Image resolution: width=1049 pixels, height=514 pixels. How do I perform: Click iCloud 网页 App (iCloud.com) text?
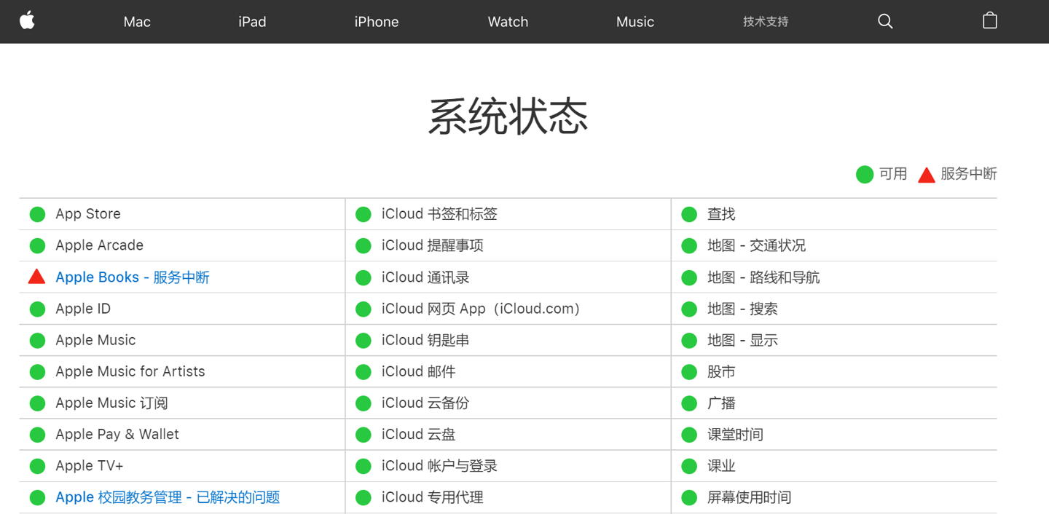tap(482, 309)
